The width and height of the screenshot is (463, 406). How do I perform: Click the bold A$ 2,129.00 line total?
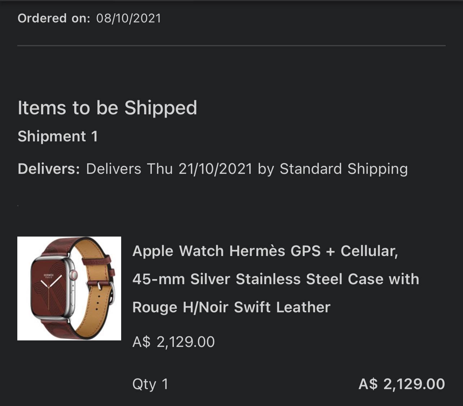click(401, 384)
